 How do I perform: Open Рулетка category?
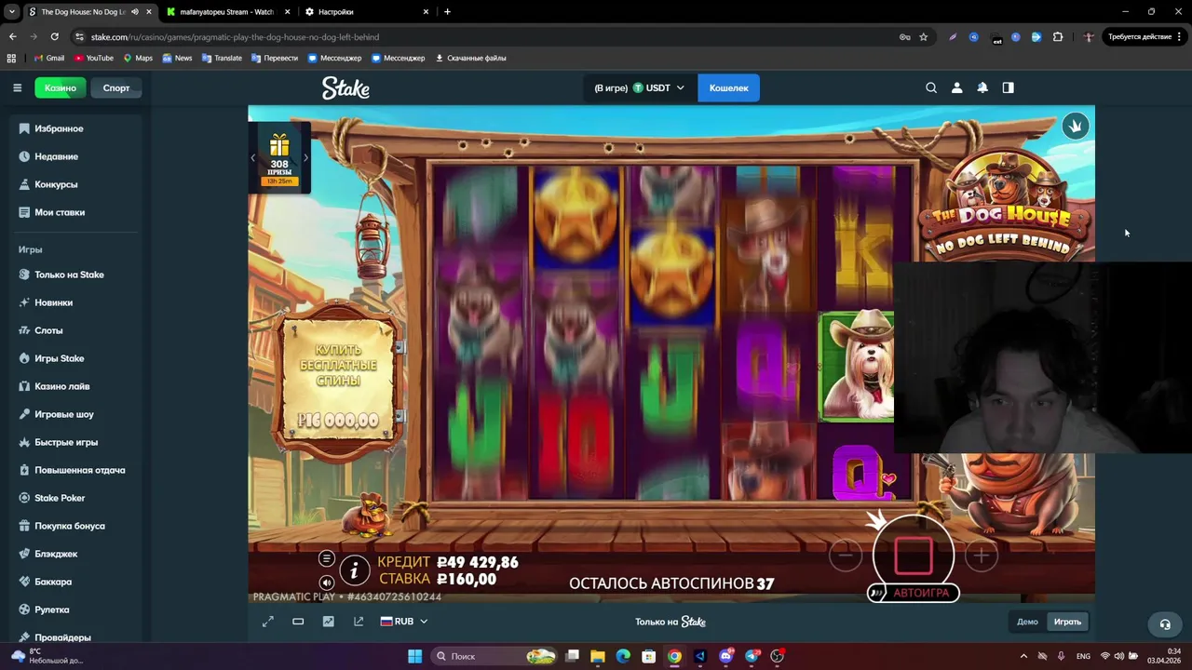pos(75,610)
